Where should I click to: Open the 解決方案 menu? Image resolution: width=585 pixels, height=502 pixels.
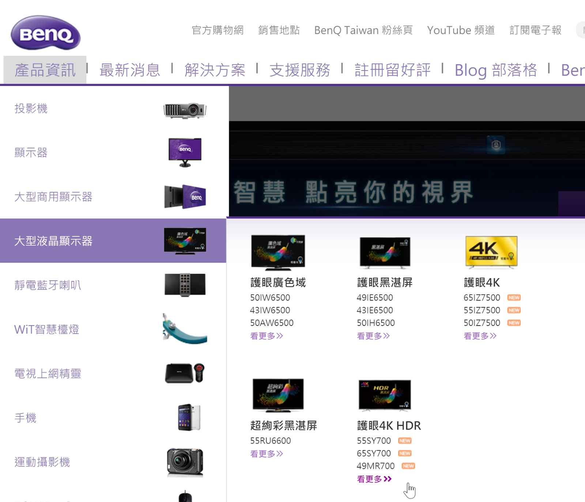(x=215, y=70)
